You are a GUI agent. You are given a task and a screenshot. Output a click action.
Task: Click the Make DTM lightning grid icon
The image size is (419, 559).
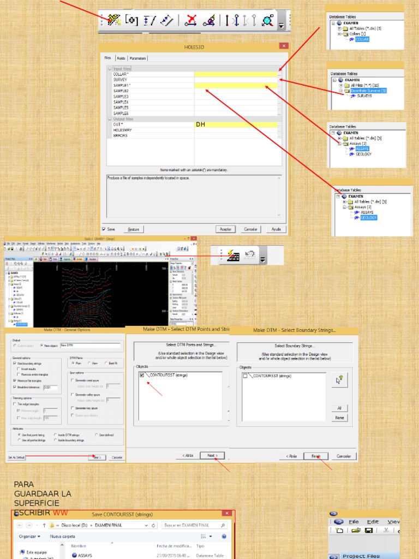point(233,255)
